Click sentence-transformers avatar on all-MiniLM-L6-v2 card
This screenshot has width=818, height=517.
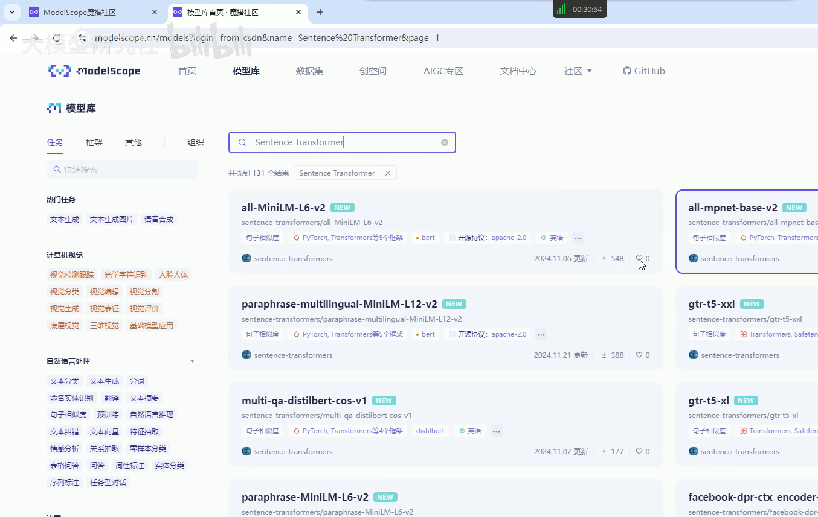coord(246,258)
